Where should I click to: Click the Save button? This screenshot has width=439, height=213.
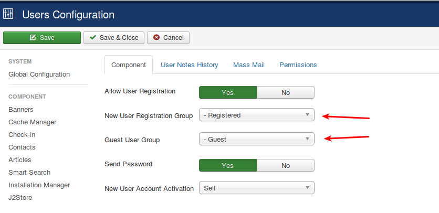[x=42, y=38]
